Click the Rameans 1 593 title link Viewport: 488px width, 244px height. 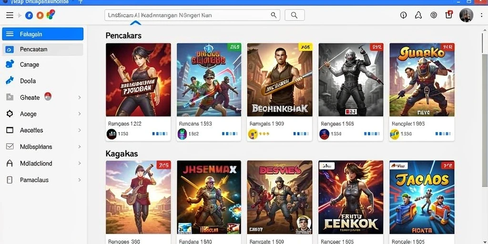pyautogui.click(x=195, y=123)
